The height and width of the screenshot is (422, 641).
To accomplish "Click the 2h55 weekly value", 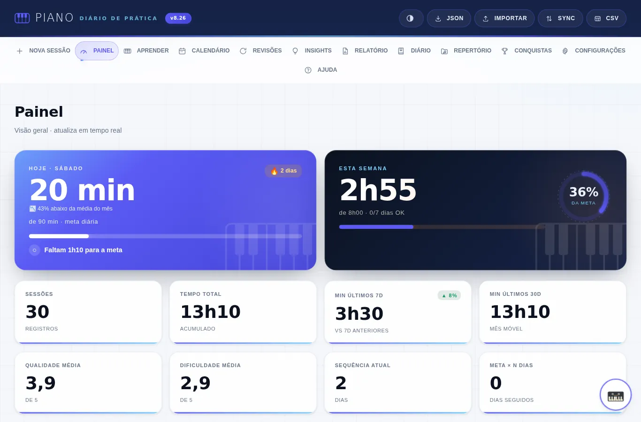I will (378, 190).
